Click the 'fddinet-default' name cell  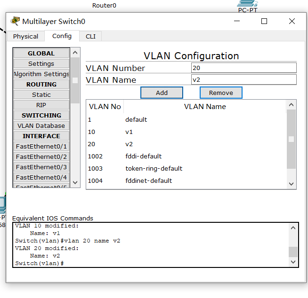(x=149, y=180)
